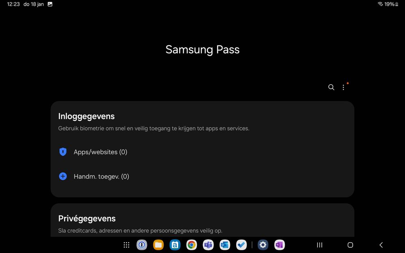Open My Files folder app
Viewport: 405px width, 253px height.
158,245
